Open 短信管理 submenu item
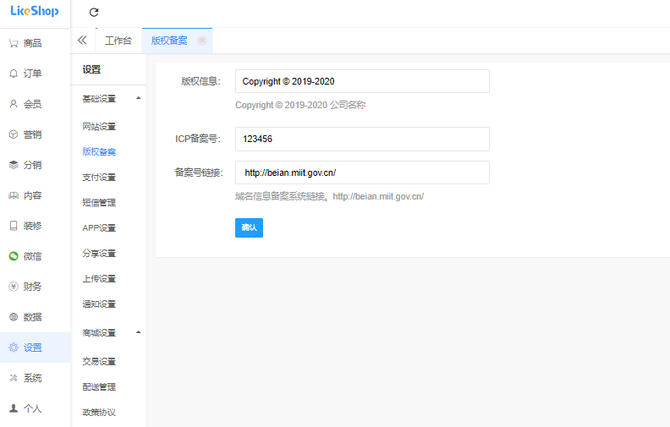The height and width of the screenshot is (427, 670). pos(99,202)
